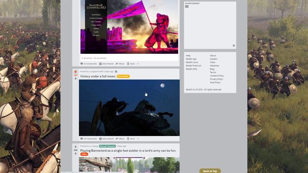The image size is (308, 173).
Task: Click the Back to Top button
Action: coord(210,171)
